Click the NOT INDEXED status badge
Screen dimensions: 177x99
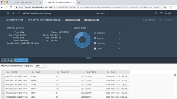(x=73, y=20)
